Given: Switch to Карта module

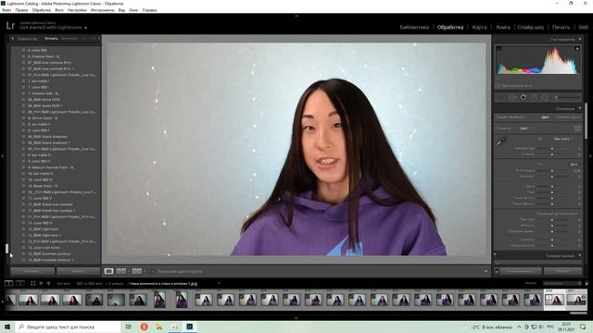Looking at the screenshot, I should 479,27.
